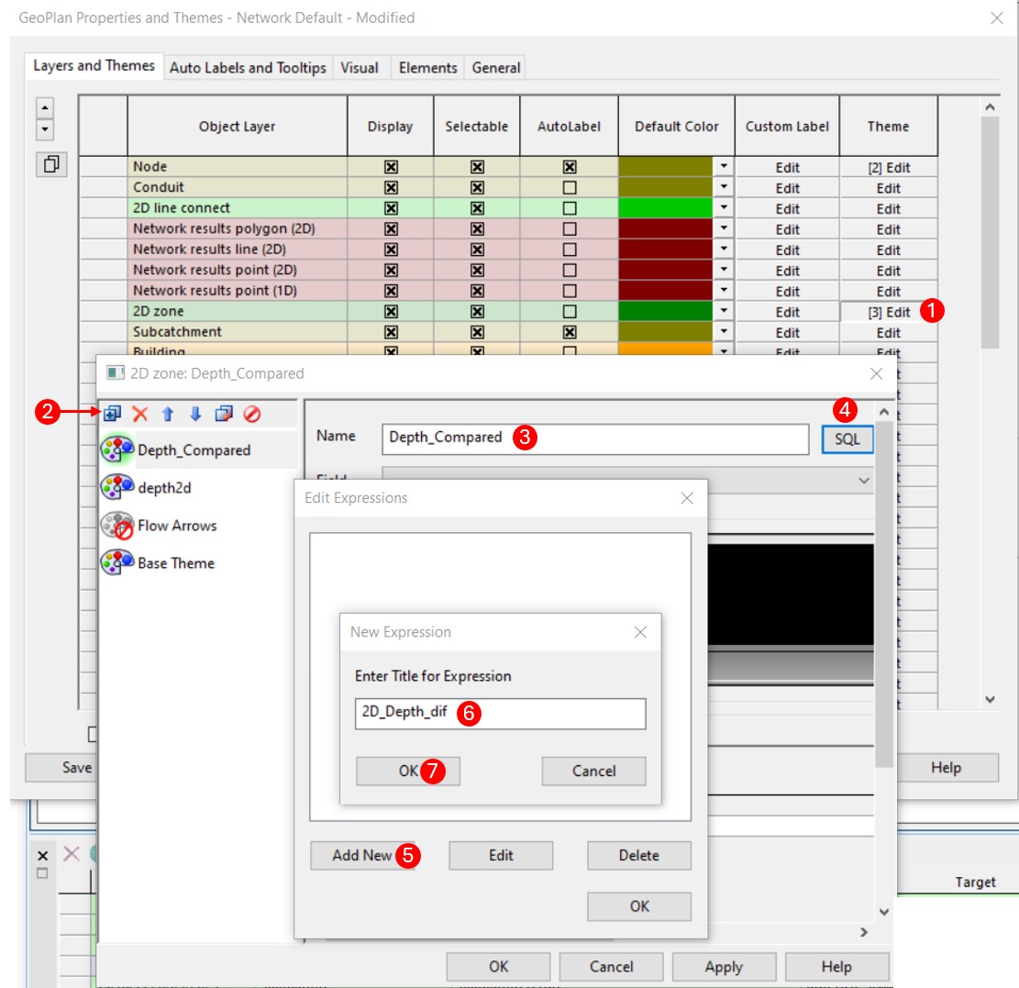
Task: Delete selected theme using red X icon
Action: (139, 416)
